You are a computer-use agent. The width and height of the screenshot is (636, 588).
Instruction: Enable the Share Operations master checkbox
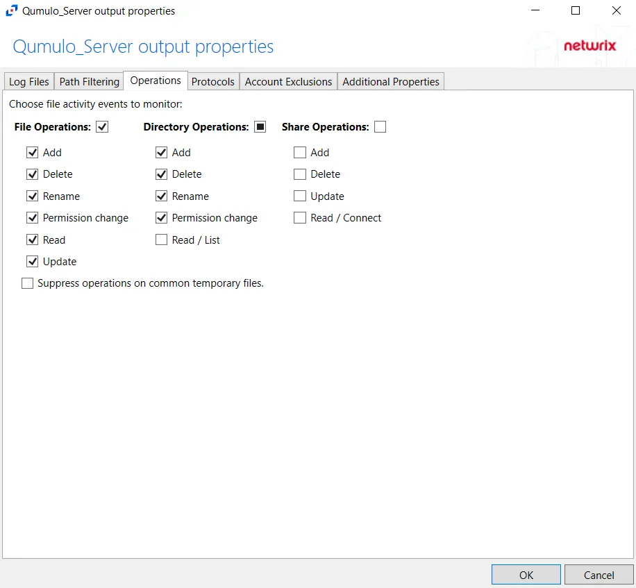tap(380, 127)
